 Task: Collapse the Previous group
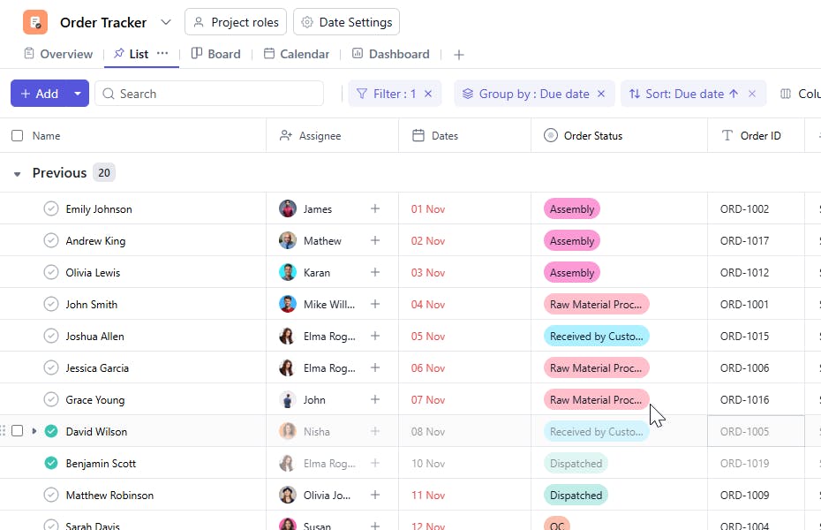pyautogui.click(x=17, y=174)
